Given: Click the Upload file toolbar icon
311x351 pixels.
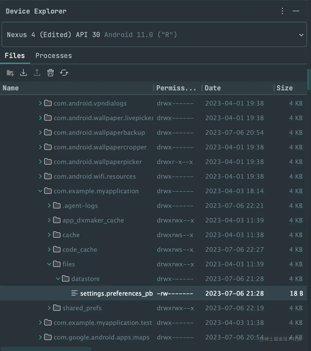Looking at the screenshot, I should click(x=37, y=73).
